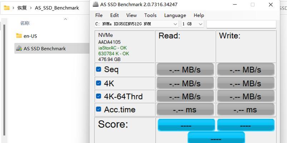Click the write Score blue bar
The width and height of the screenshot is (287, 143).
(246, 125)
